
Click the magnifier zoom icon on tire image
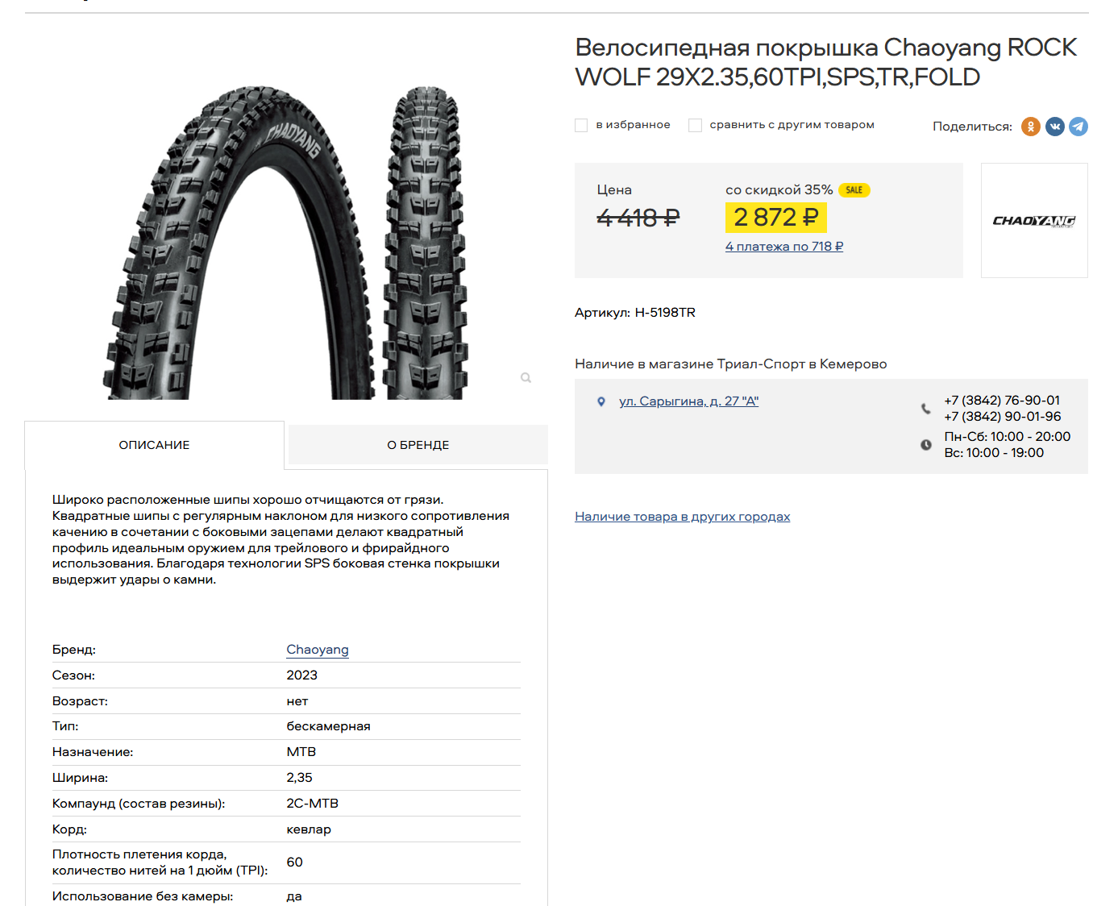526,378
